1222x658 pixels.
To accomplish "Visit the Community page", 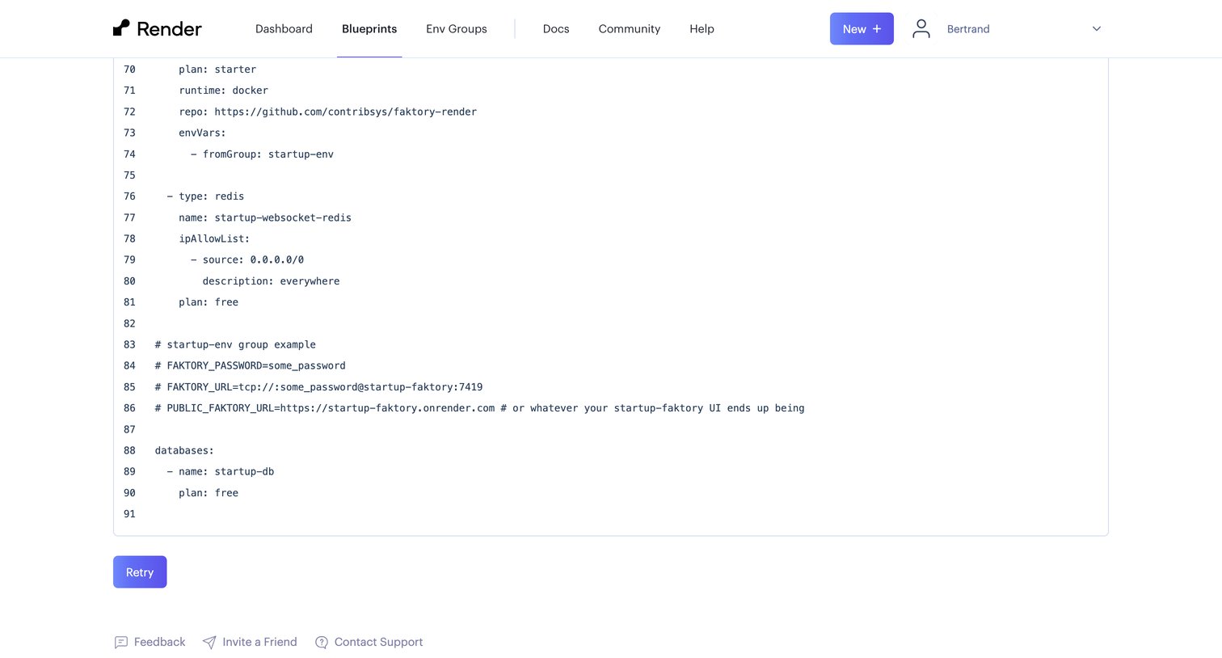I will [x=630, y=28].
